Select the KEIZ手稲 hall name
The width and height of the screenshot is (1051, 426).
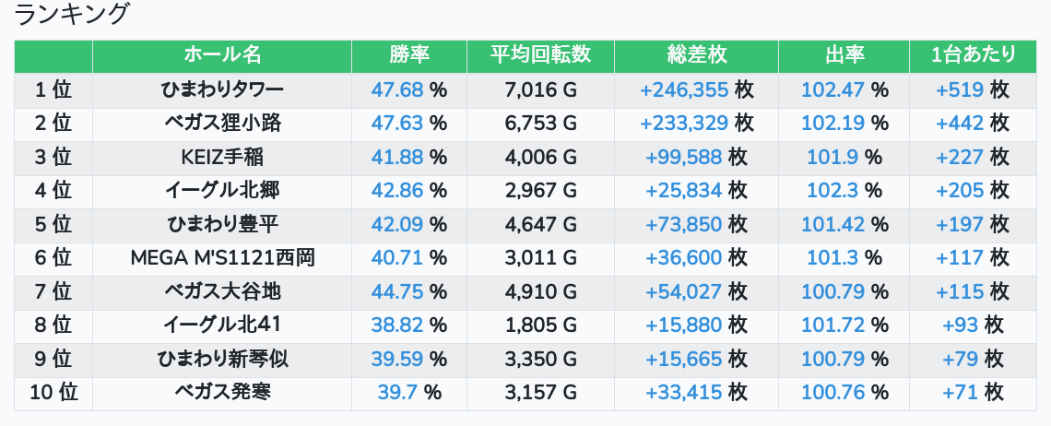point(222,157)
